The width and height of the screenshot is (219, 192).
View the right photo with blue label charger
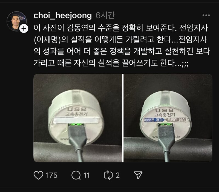(168, 118)
